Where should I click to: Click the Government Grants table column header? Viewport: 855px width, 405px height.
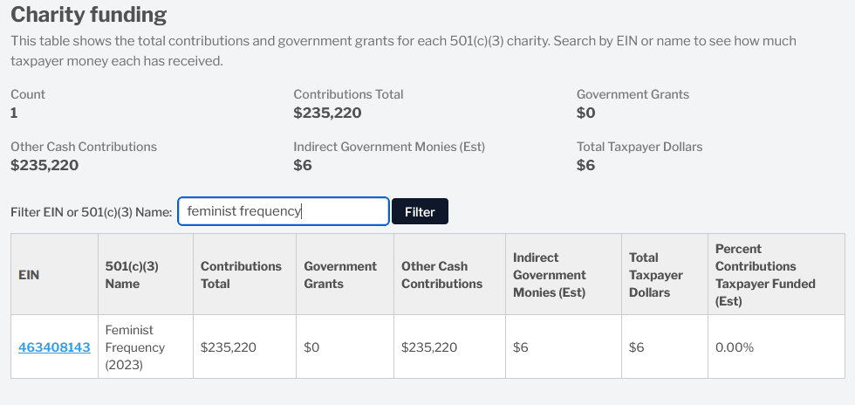coord(340,275)
